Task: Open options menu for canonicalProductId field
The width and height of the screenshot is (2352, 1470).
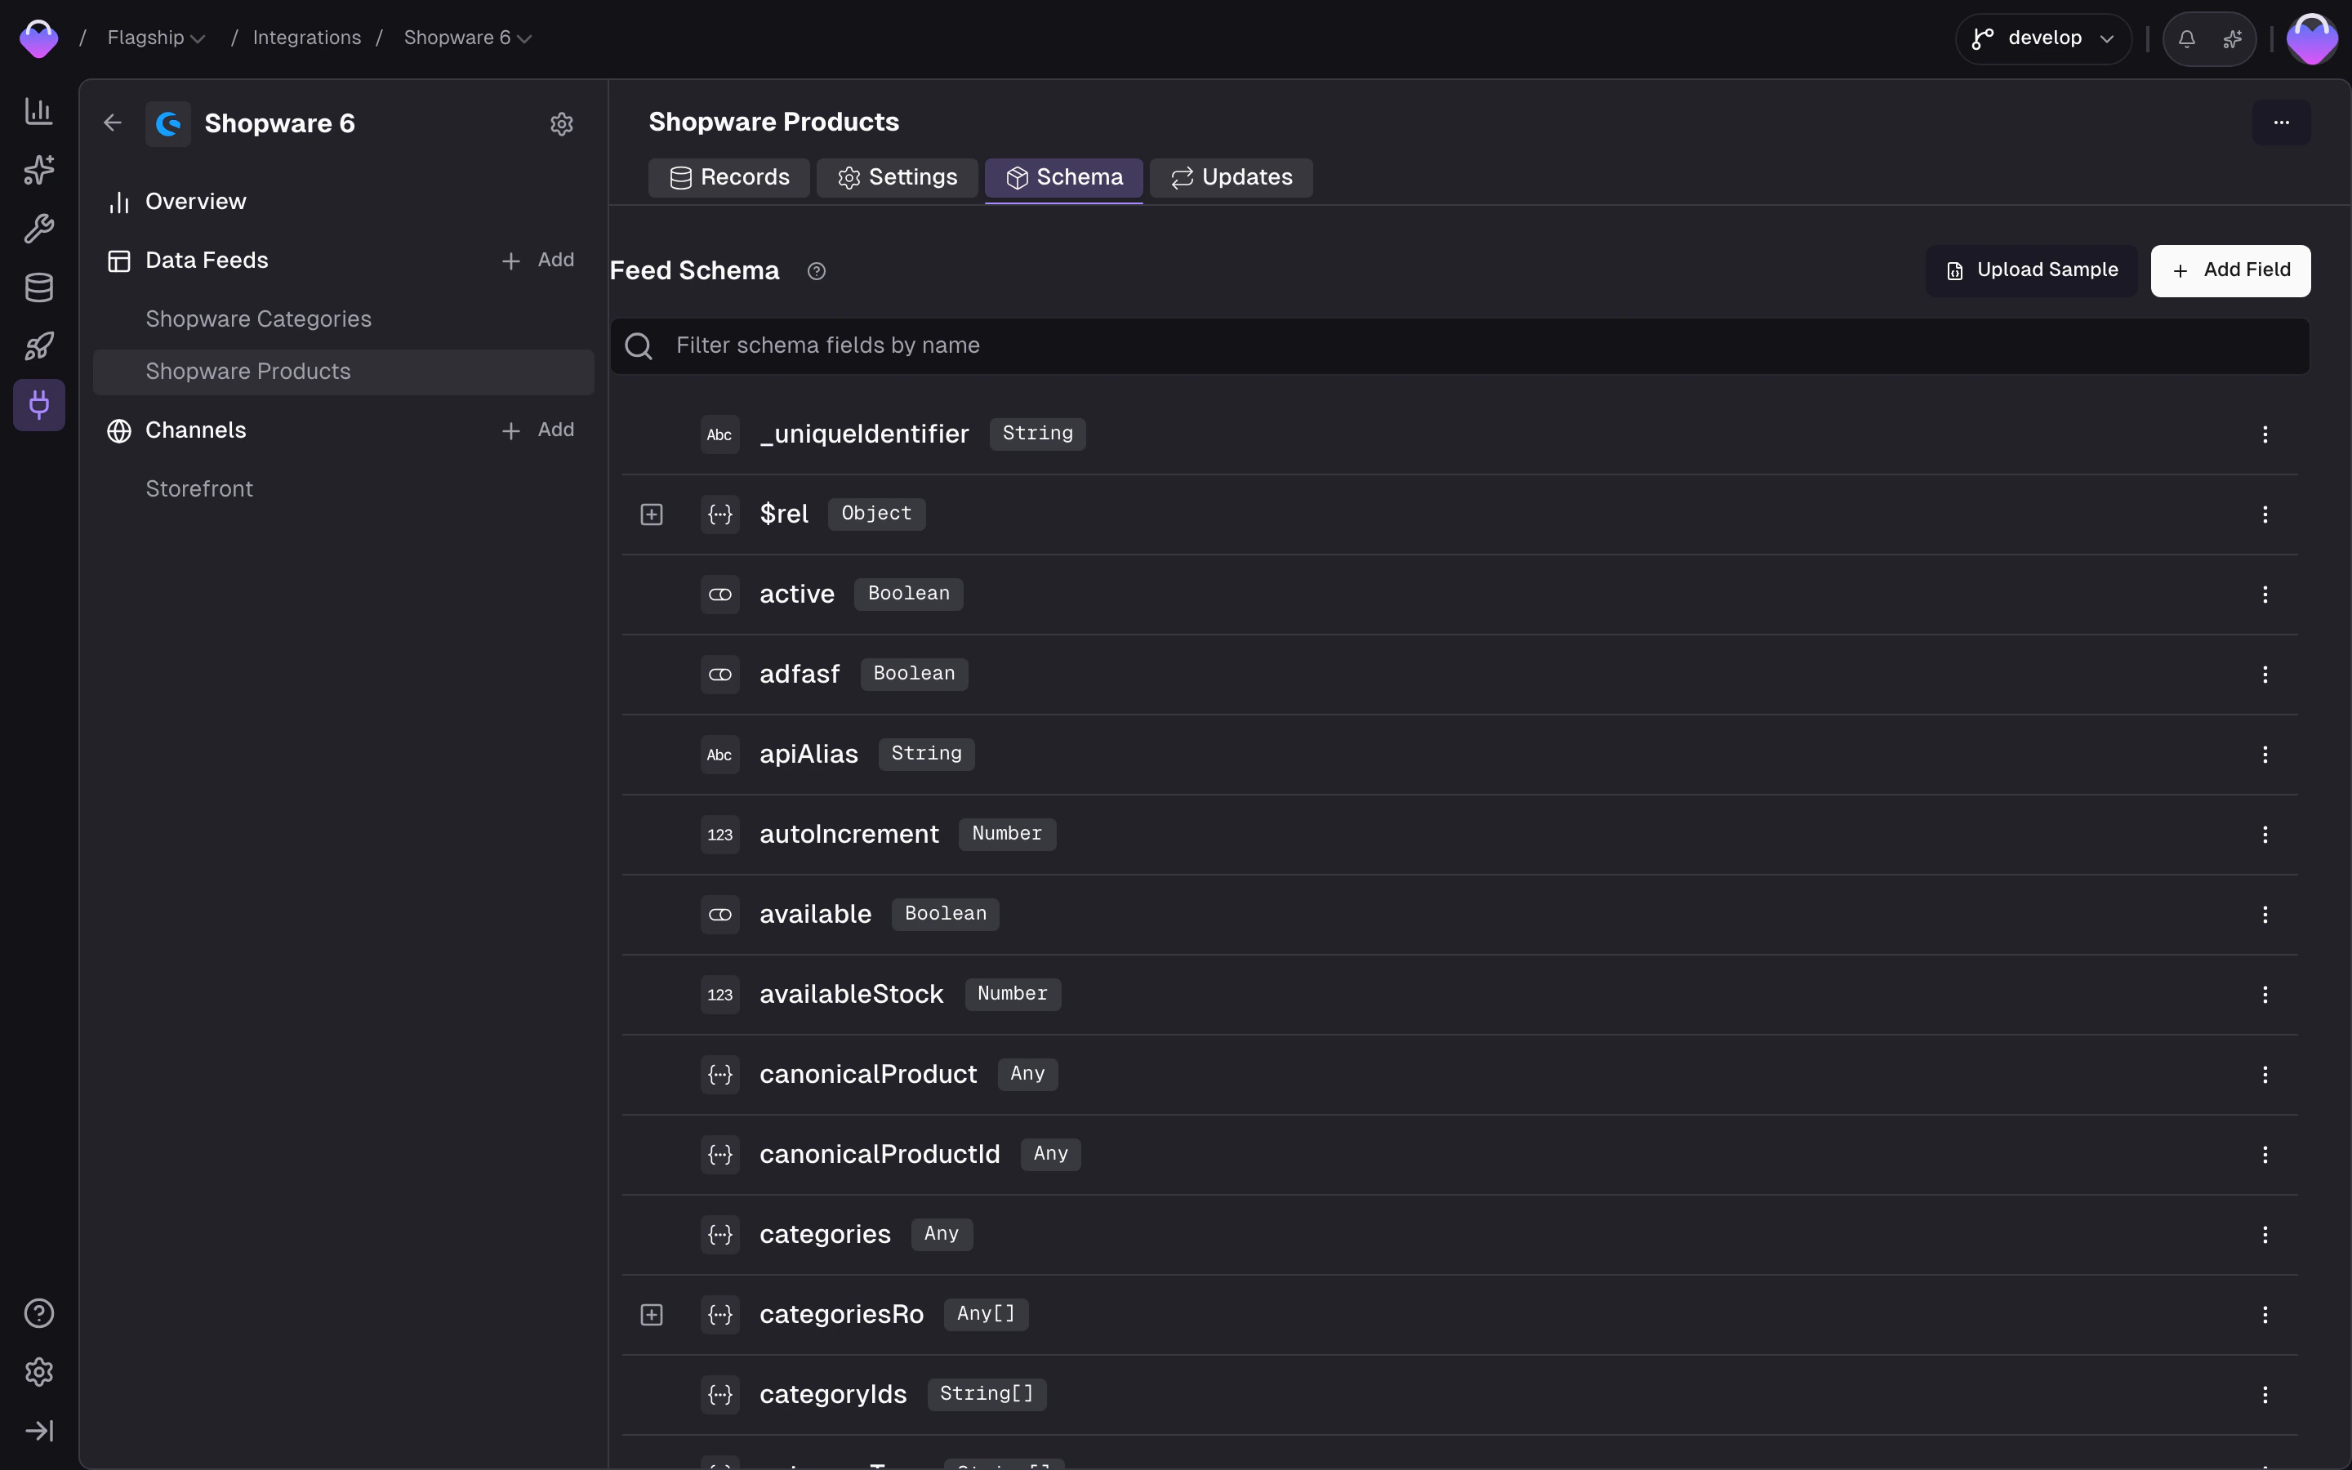Action: pyautogui.click(x=2265, y=1155)
